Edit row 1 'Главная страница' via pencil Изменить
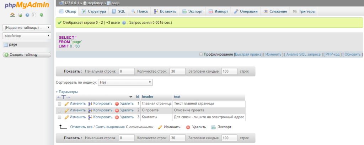Image resolution: width=364 pixels, height=145 pixels. click(x=75, y=104)
